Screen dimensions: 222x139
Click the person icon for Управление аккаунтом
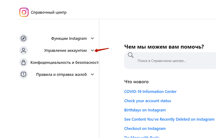[x=24, y=51]
